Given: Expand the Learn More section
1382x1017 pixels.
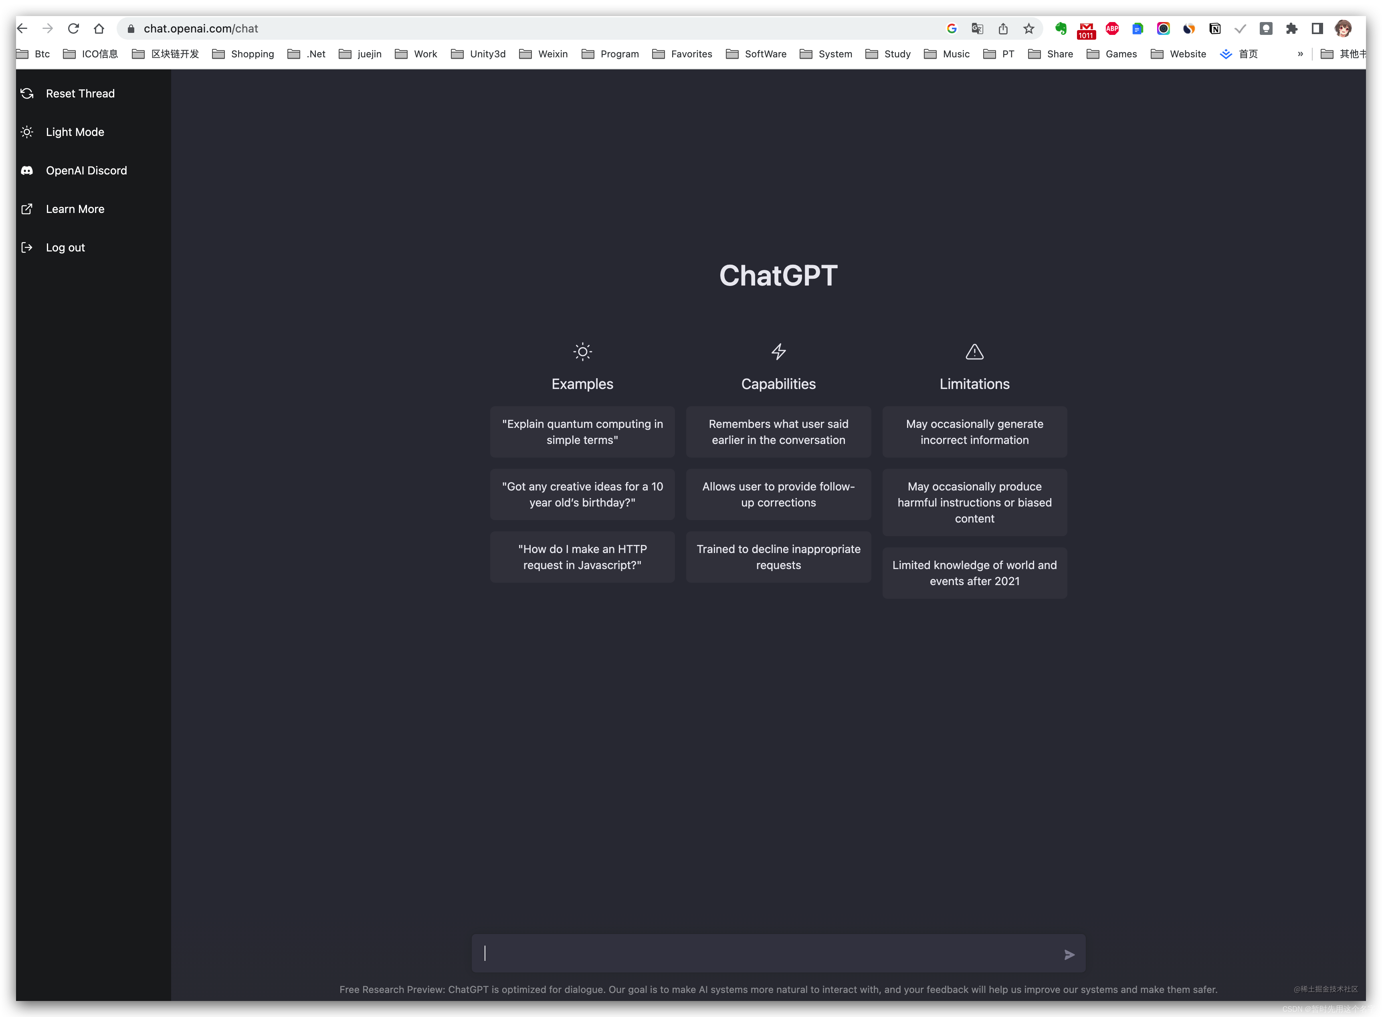Looking at the screenshot, I should point(74,209).
